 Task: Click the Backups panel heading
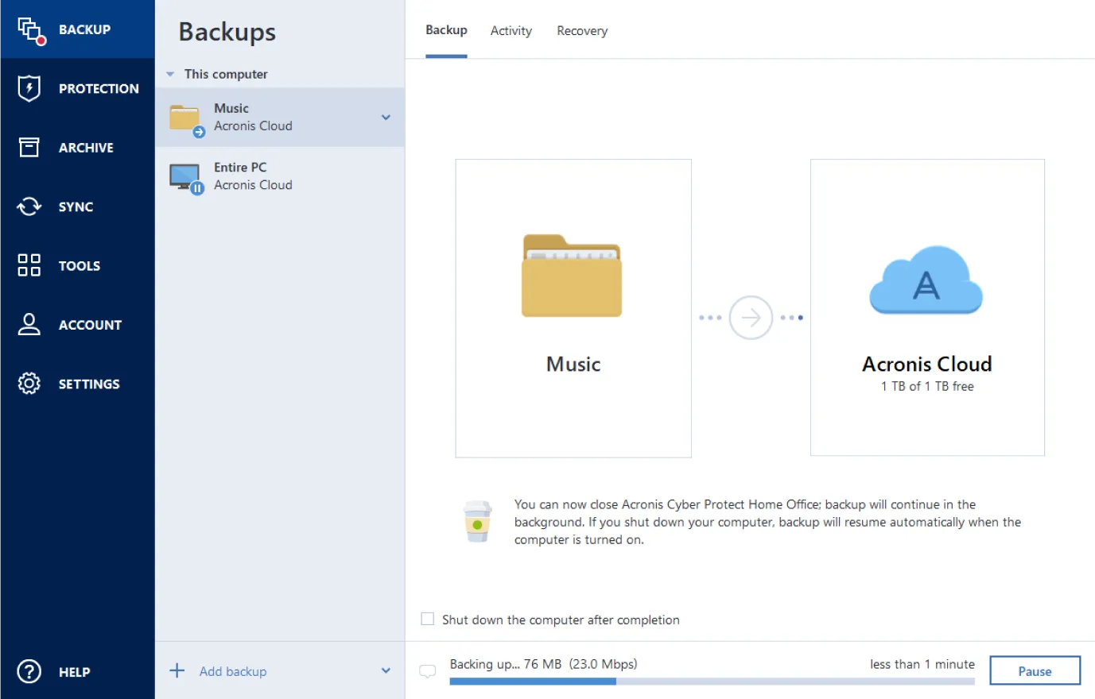pyautogui.click(x=227, y=32)
